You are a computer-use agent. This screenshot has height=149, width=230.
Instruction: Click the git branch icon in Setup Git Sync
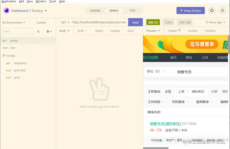(181, 11)
